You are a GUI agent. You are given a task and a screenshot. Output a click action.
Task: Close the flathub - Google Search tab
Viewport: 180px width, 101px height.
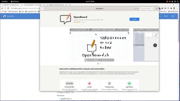click(22, 5)
